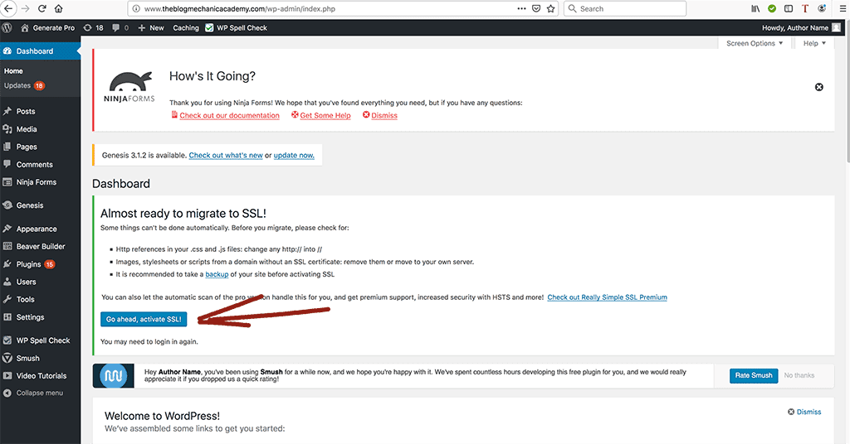Open Beaver Builder menu item
Viewport: 850px width, 444px height.
(x=40, y=246)
